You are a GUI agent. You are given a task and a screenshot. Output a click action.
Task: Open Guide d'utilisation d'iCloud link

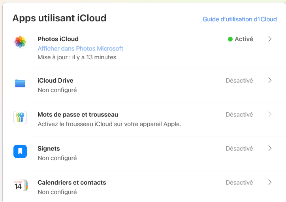(239, 19)
